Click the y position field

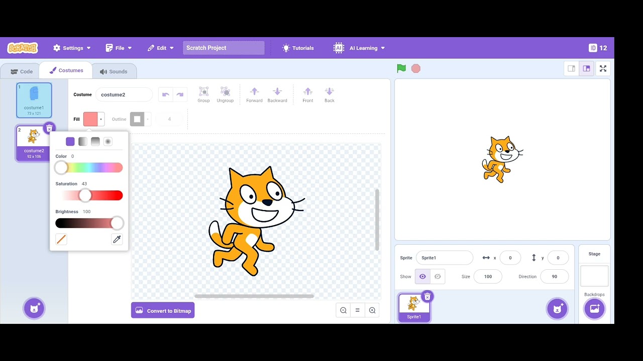point(558,258)
